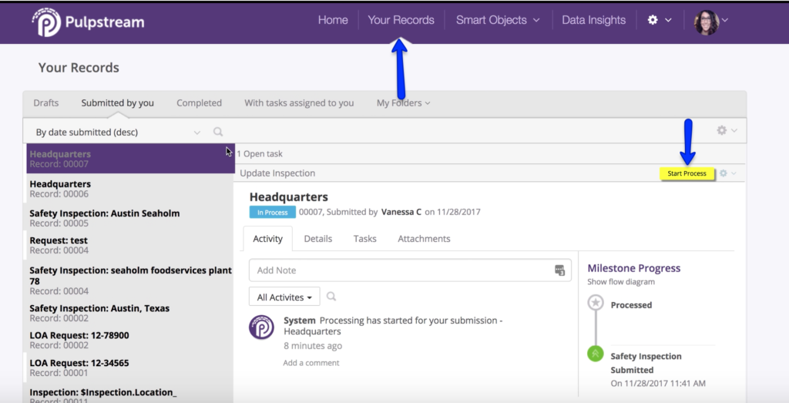The height and width of the screenshot is (403, 789).
Task: Click the search icon beside All Activites
Action: (331, 297)
